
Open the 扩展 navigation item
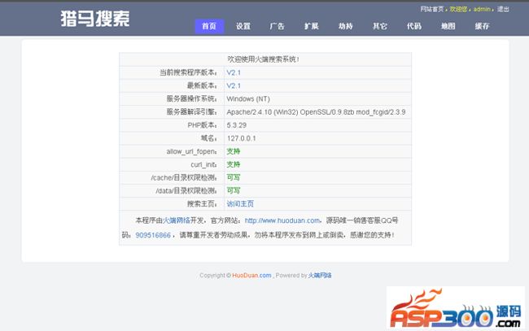[312, 26]
